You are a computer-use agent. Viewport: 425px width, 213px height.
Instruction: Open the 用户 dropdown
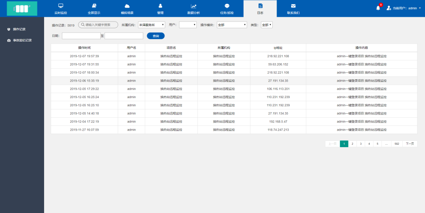point(188,25)
